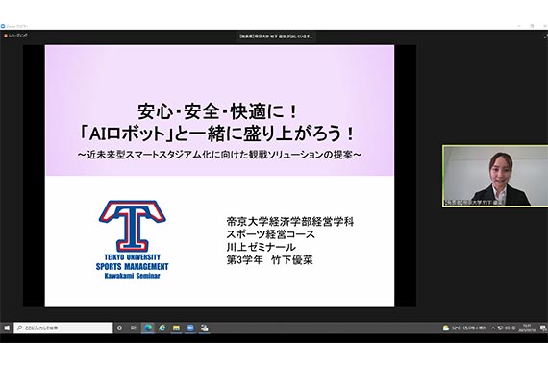Viewport: 548px width, 365px height.
Task: Open the Windows Start menu
Action: click(x=7, y=328)
